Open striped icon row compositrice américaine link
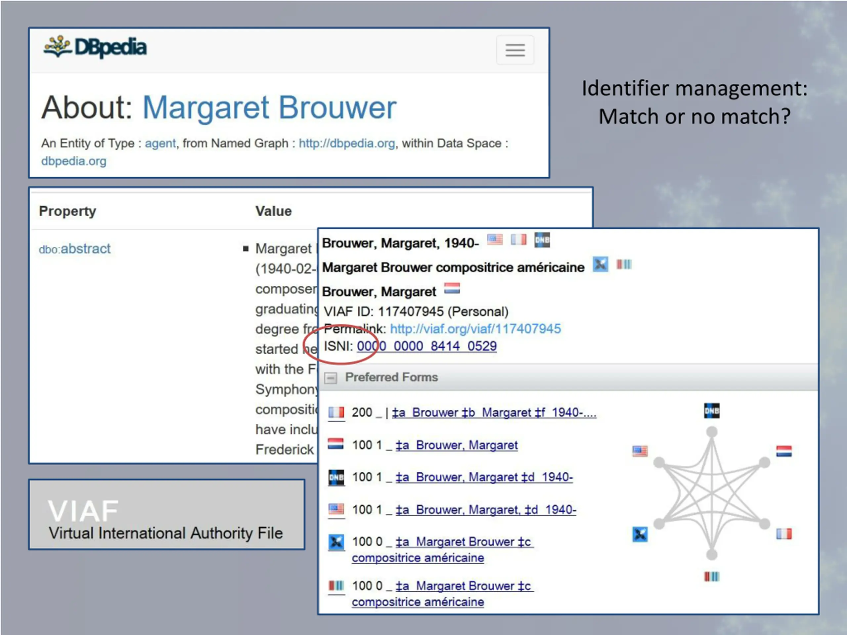 [x=442, y=594]
